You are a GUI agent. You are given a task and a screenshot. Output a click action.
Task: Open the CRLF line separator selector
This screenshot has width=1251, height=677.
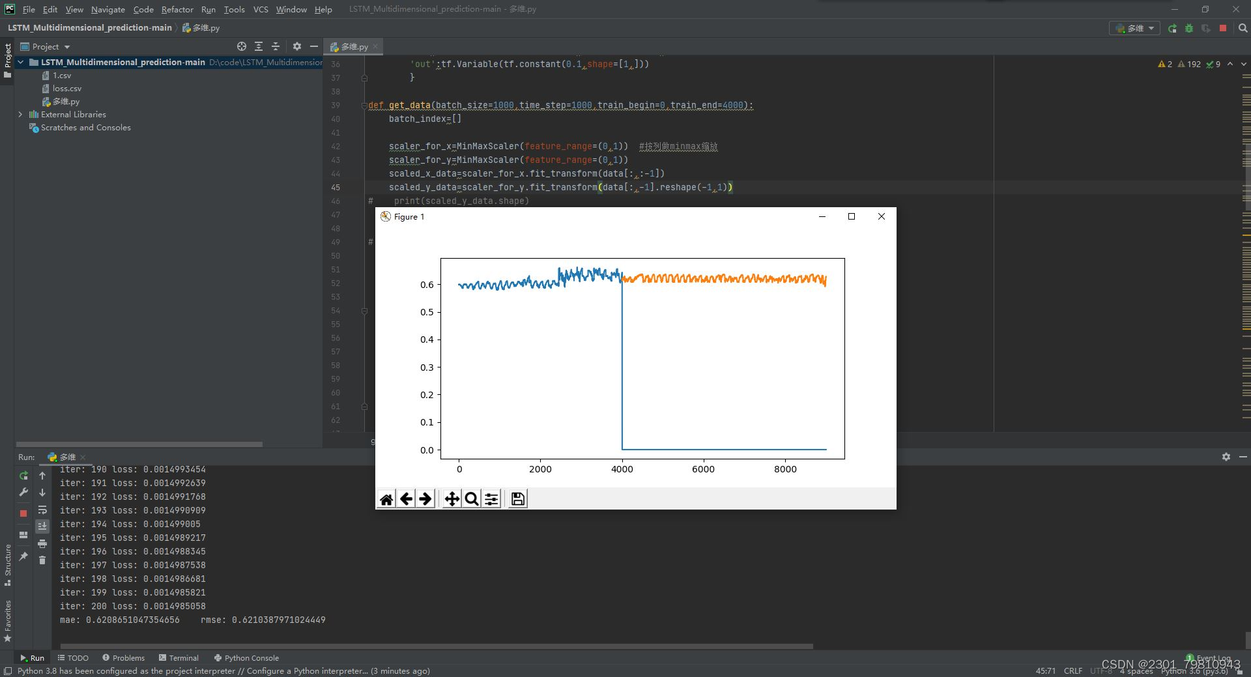coord(1072,670)
